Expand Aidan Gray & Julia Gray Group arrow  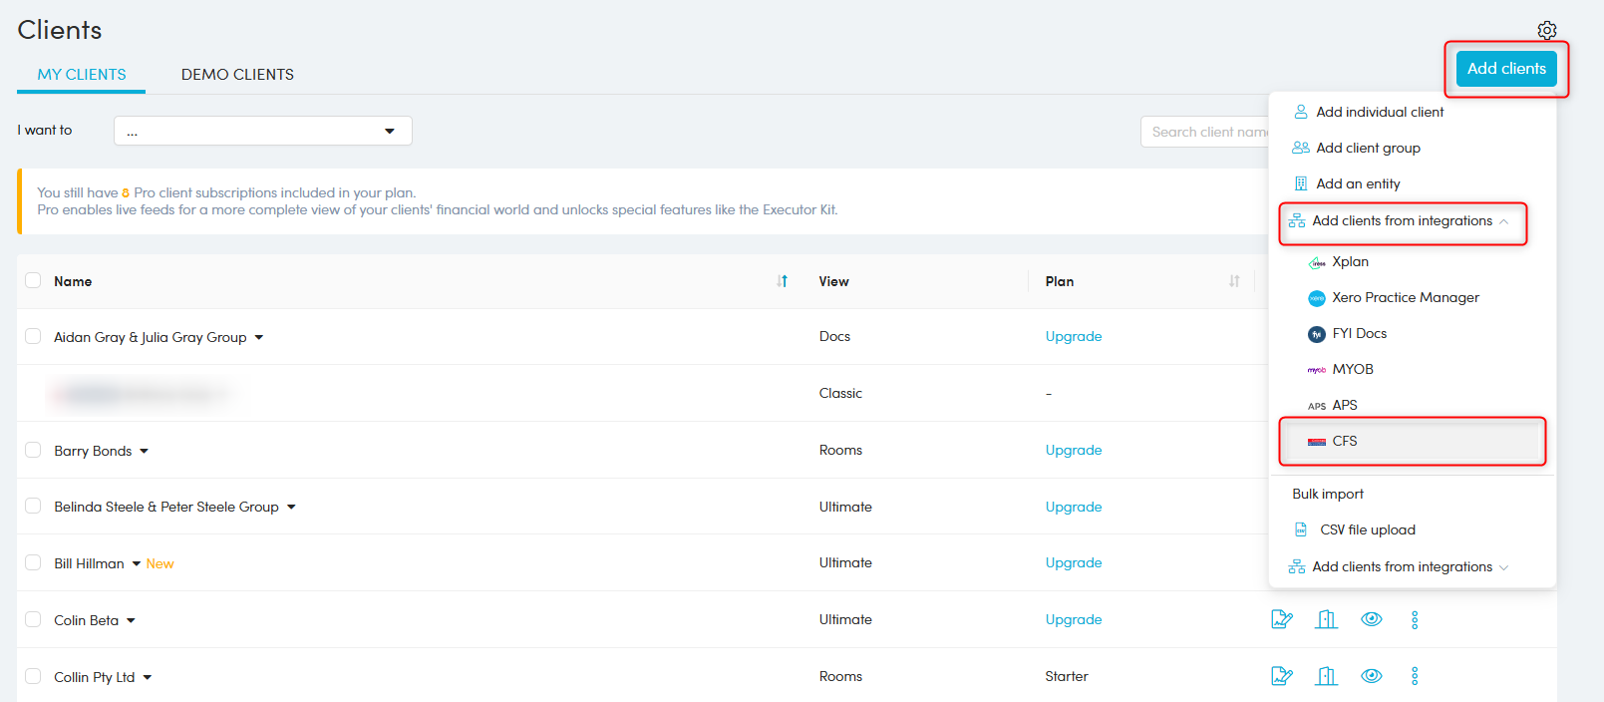(x=259, y=338)
